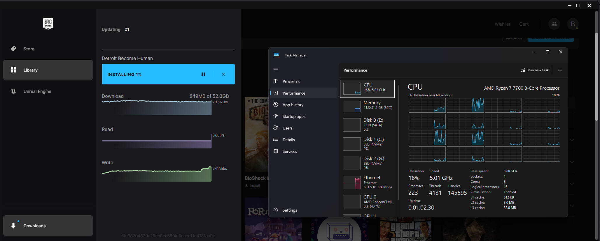
Task: Select Disk 2 (G:) SSD entry
Action: tap(367, 163)
